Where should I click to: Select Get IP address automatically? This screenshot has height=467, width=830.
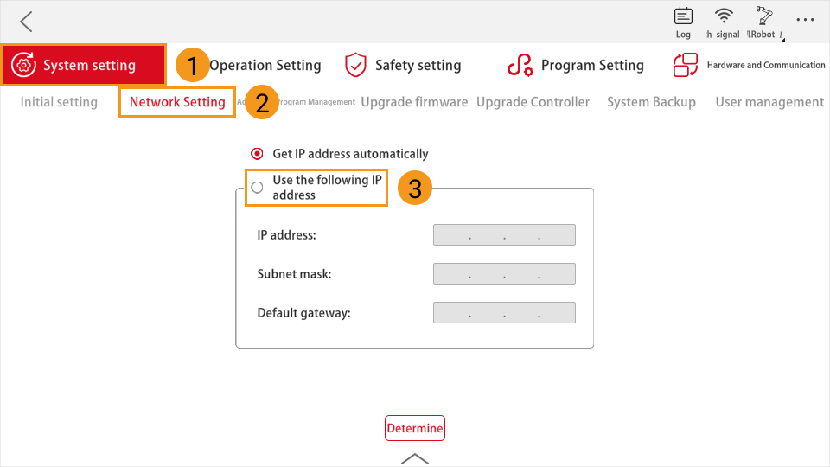(x=257, y=154)
